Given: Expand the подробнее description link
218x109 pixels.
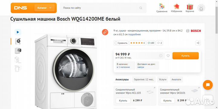Looking at the screenshot, I should (x=134, y=34).
